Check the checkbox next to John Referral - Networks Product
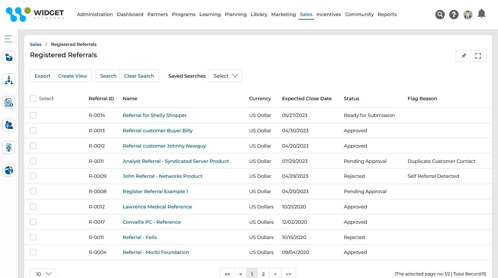This screenshot has height=278, width=498. click(33, 176)
